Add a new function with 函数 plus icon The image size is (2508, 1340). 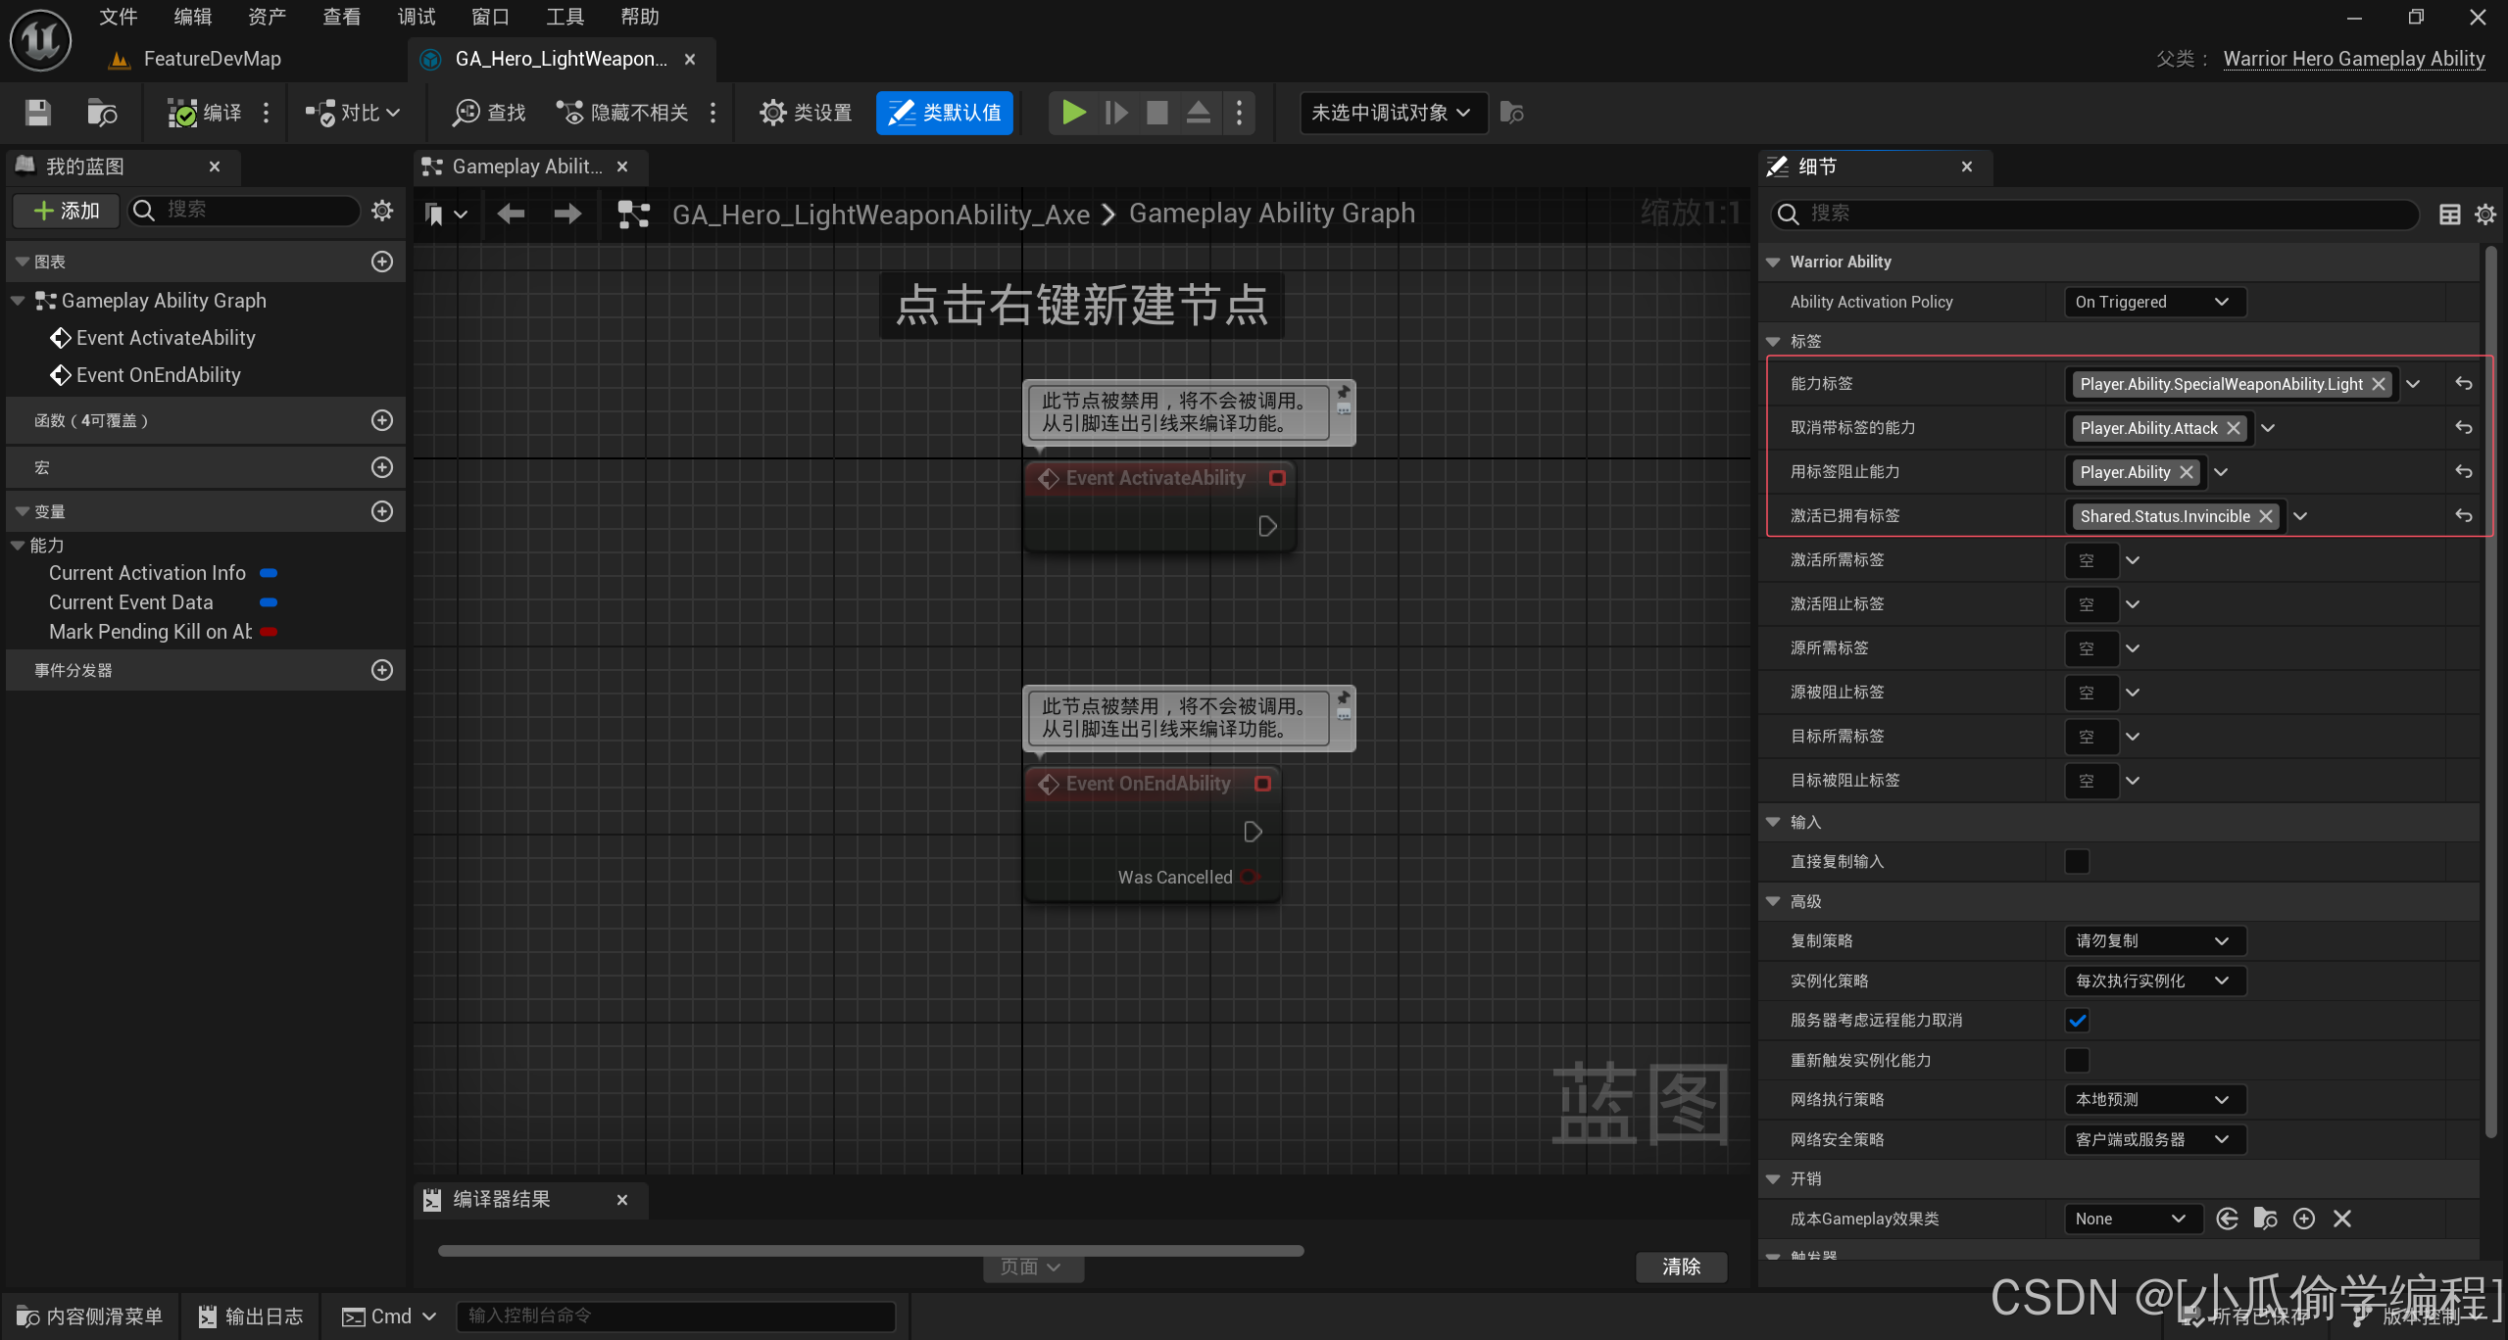(x=382, y=420)
